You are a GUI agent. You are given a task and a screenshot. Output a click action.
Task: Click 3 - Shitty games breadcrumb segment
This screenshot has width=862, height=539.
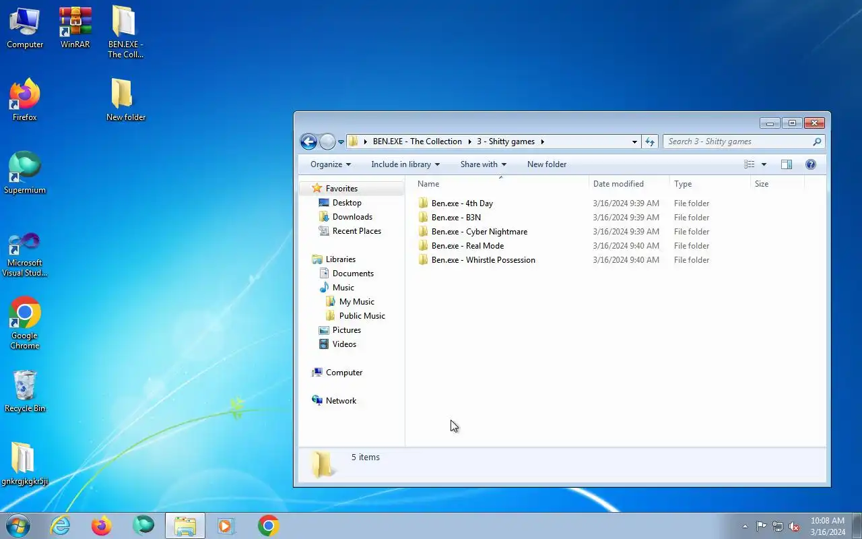click(506, 141)
